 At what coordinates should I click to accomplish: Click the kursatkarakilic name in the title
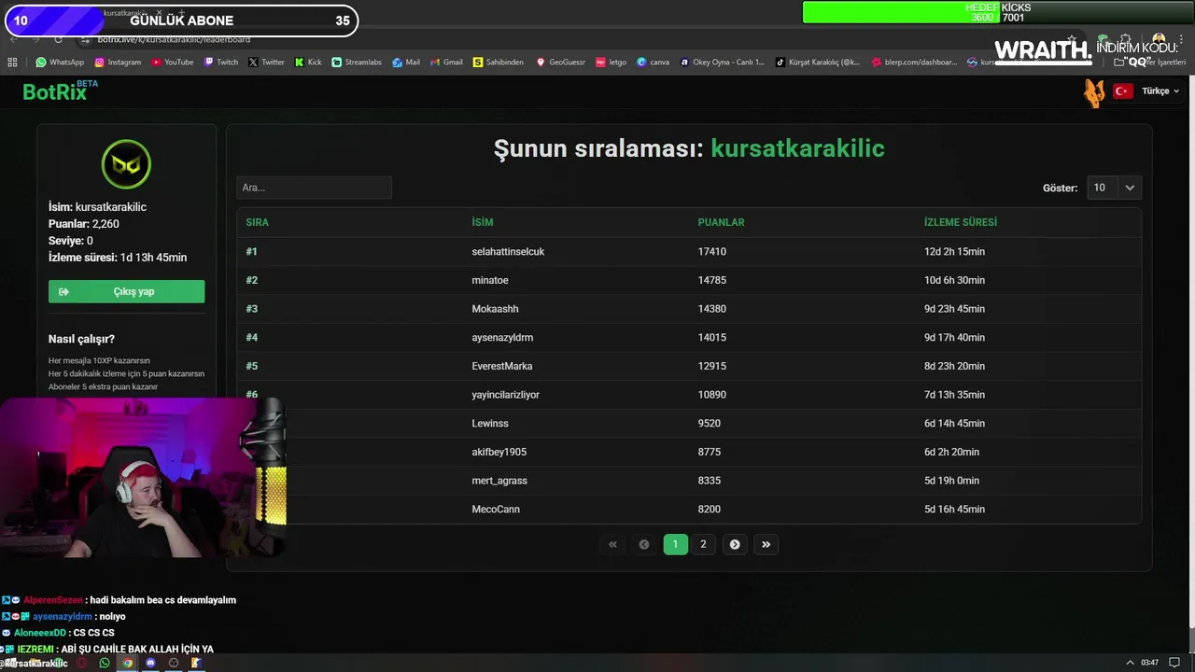pos(797,147)
